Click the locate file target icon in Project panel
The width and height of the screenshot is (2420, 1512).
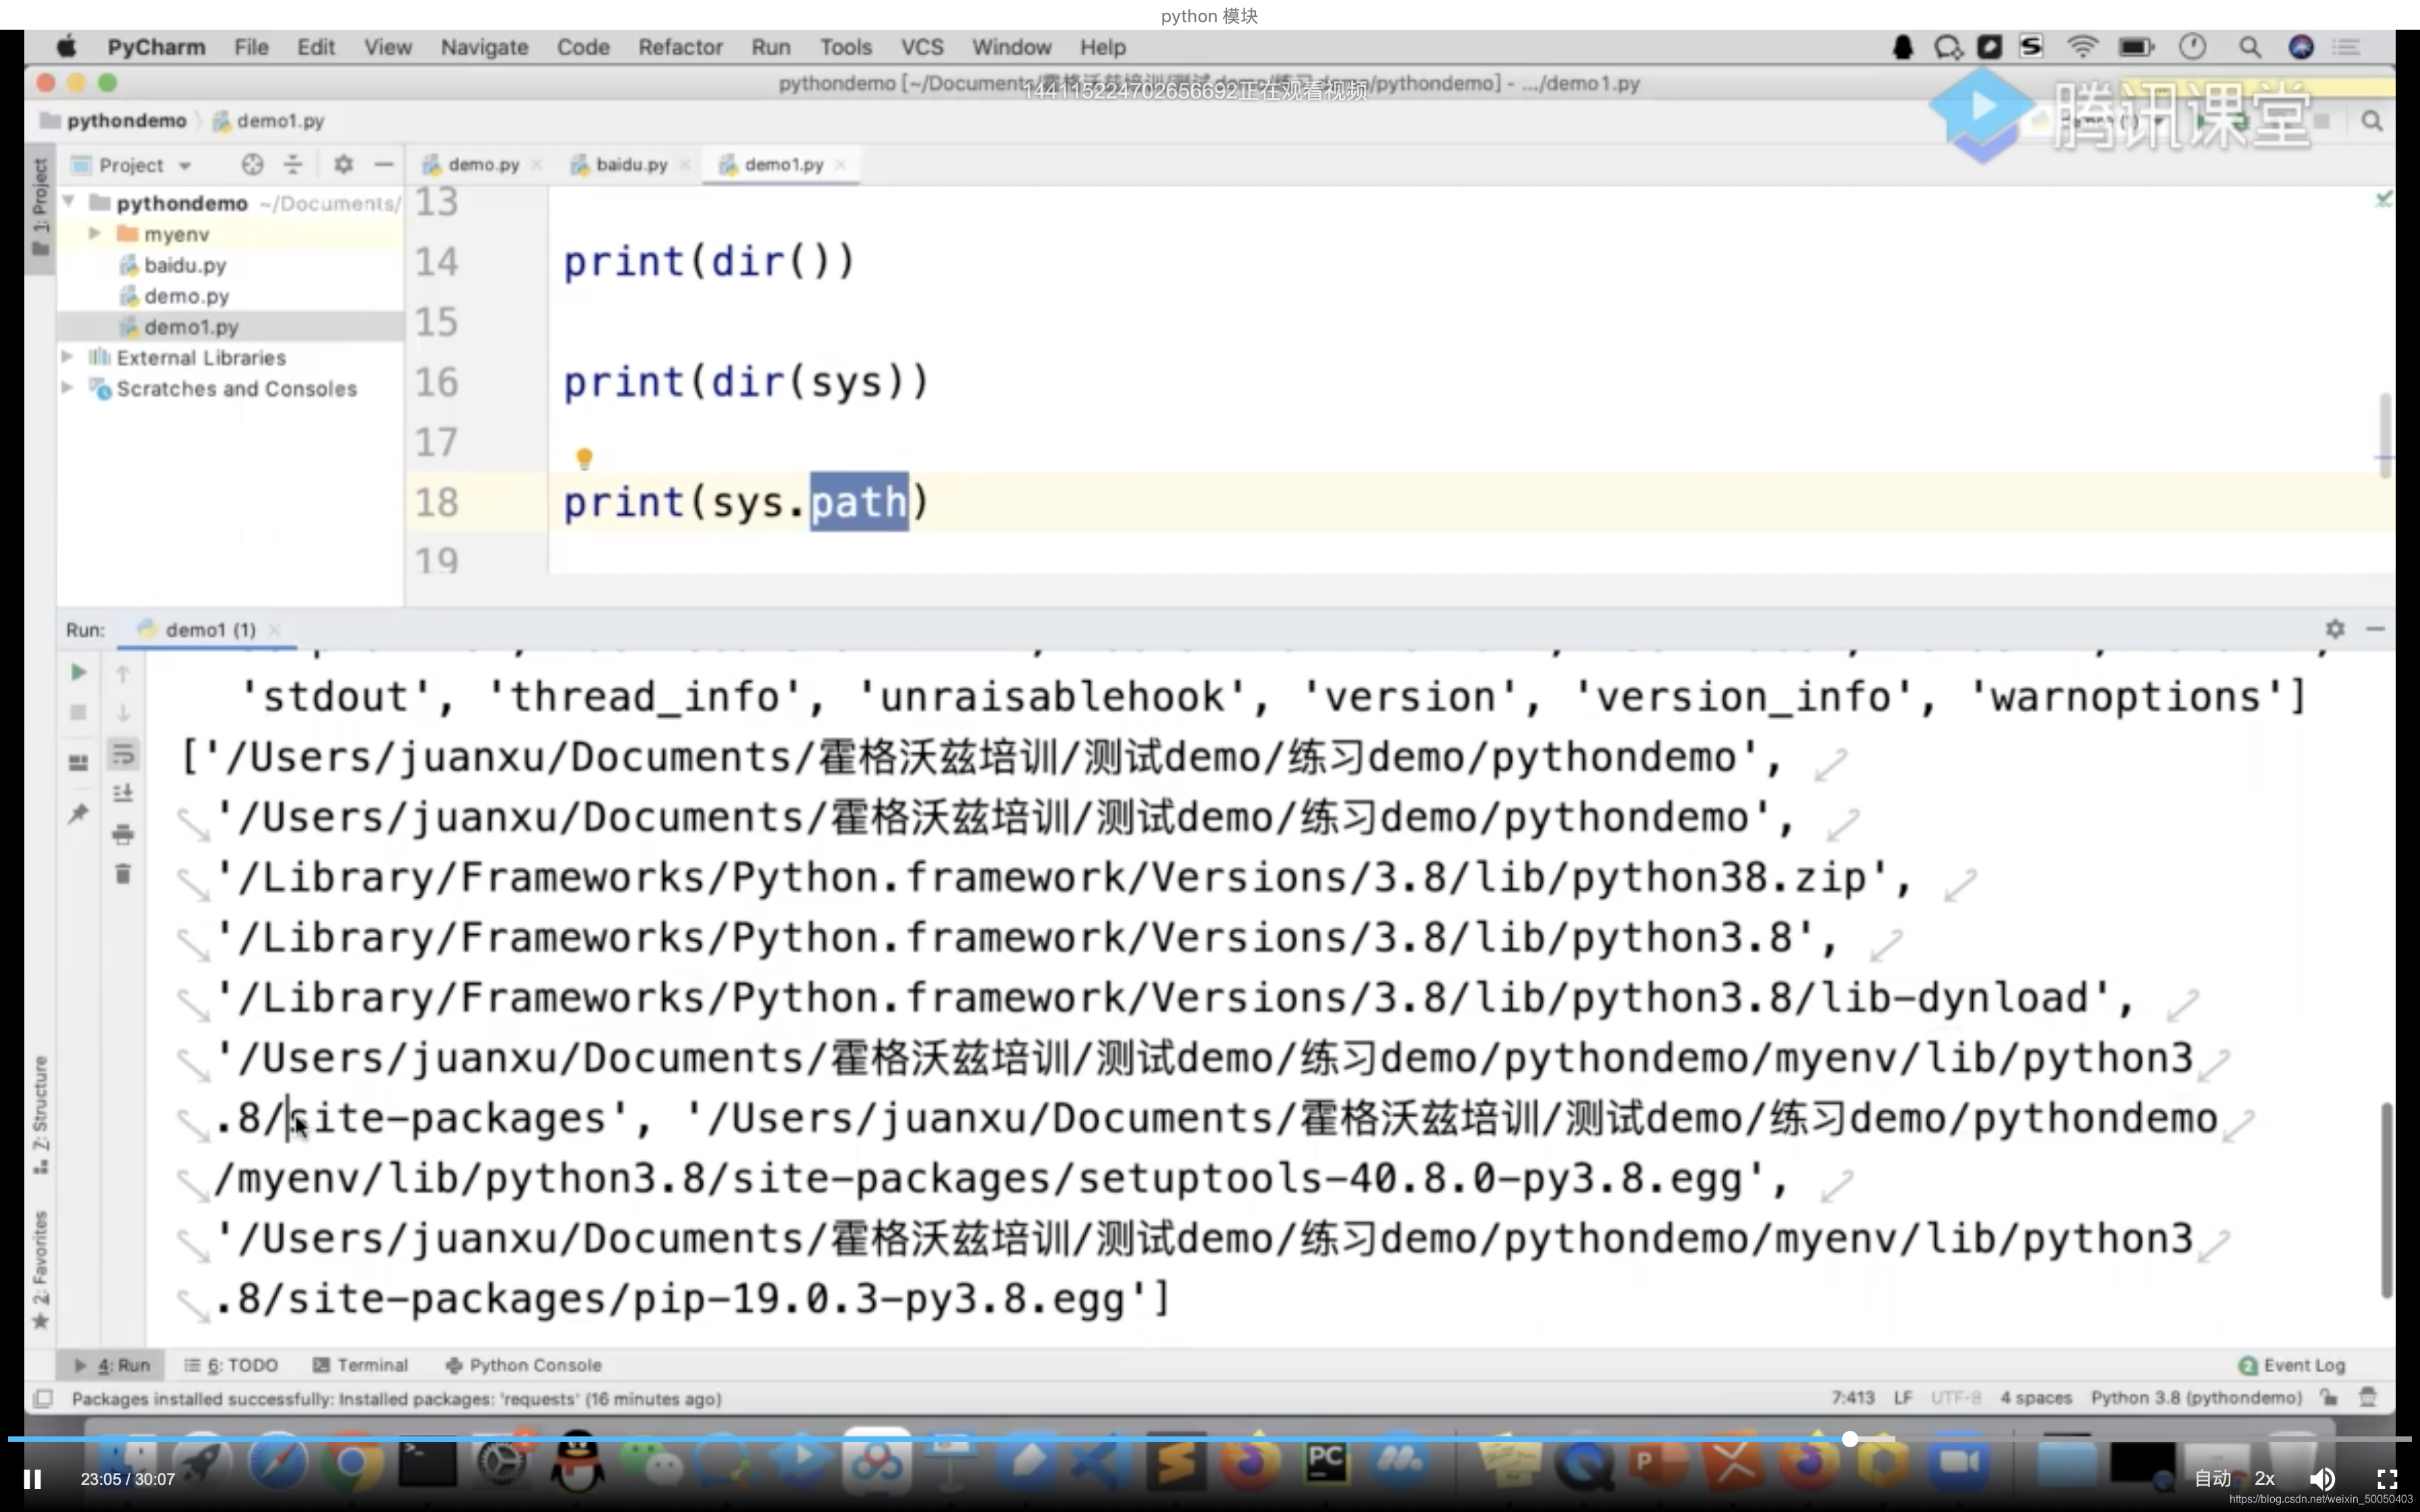(252, 165)
